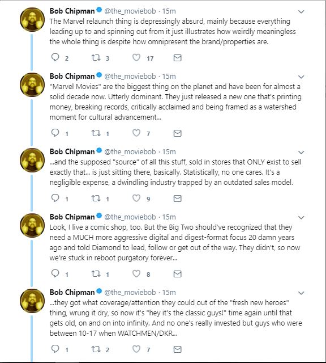
Task: Open more-options chevron on last tweet
Action: [301, 293]
